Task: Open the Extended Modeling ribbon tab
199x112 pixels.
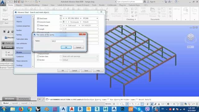Action: pos(32,5)
